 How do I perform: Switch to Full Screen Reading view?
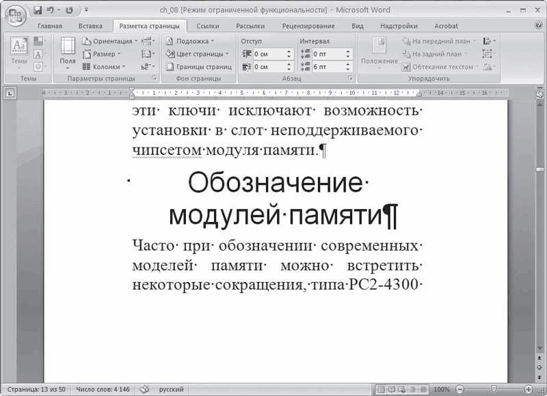pyautogui.click(x=392, y=389)
